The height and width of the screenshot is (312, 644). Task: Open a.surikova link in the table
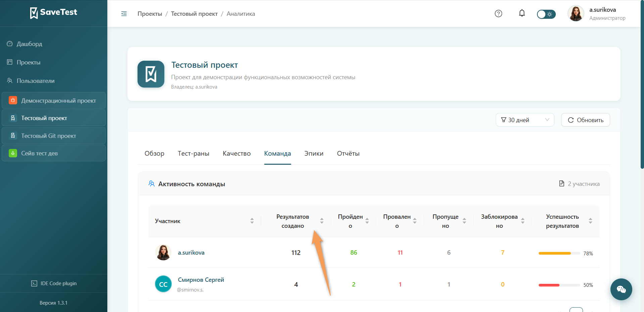pos(191,253)
